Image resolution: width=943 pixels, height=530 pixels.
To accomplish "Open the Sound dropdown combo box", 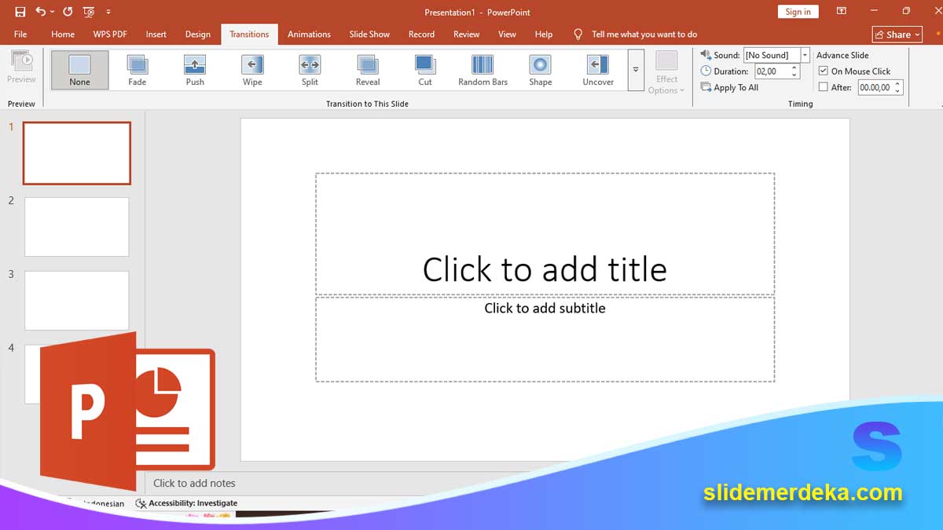I will coord(776,55).
